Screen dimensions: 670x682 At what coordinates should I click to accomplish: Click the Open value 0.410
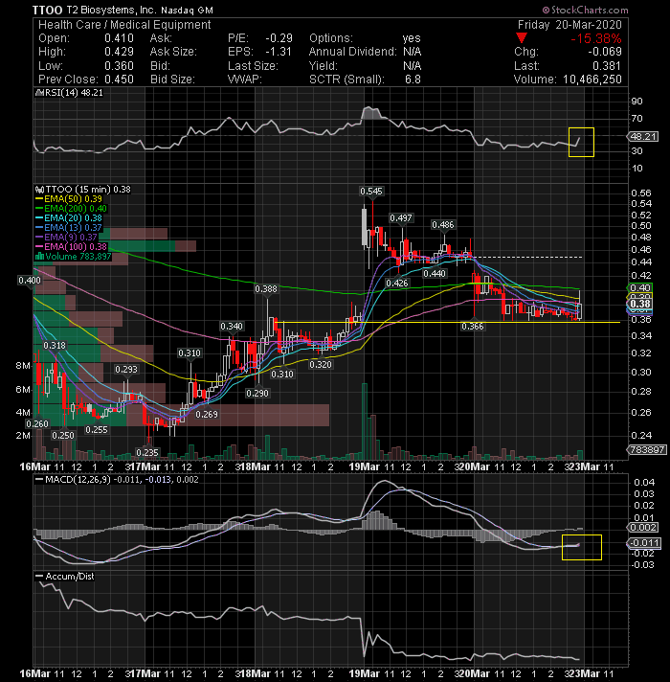pyautogui.click(x=119, y=38)
